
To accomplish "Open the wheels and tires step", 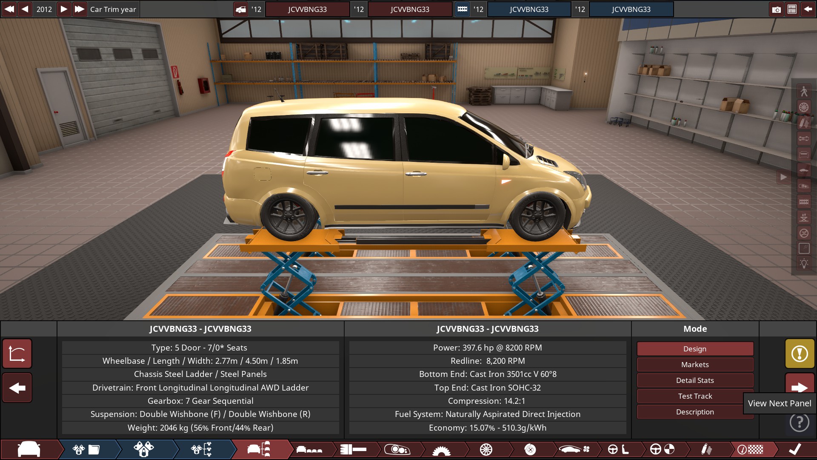I will click(x=486, y=449).
